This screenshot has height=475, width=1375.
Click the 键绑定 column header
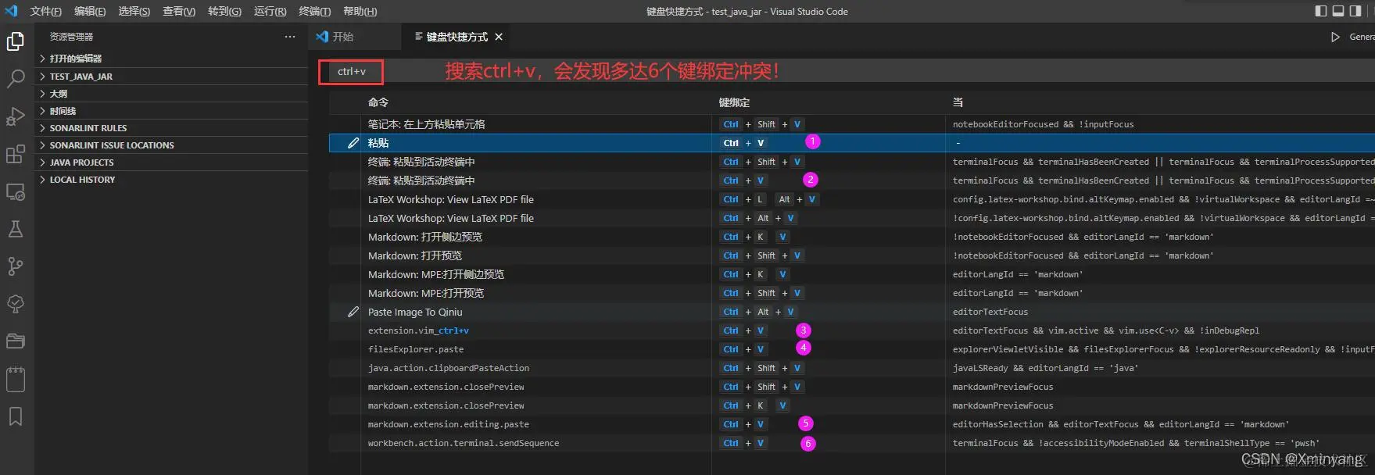734,102
